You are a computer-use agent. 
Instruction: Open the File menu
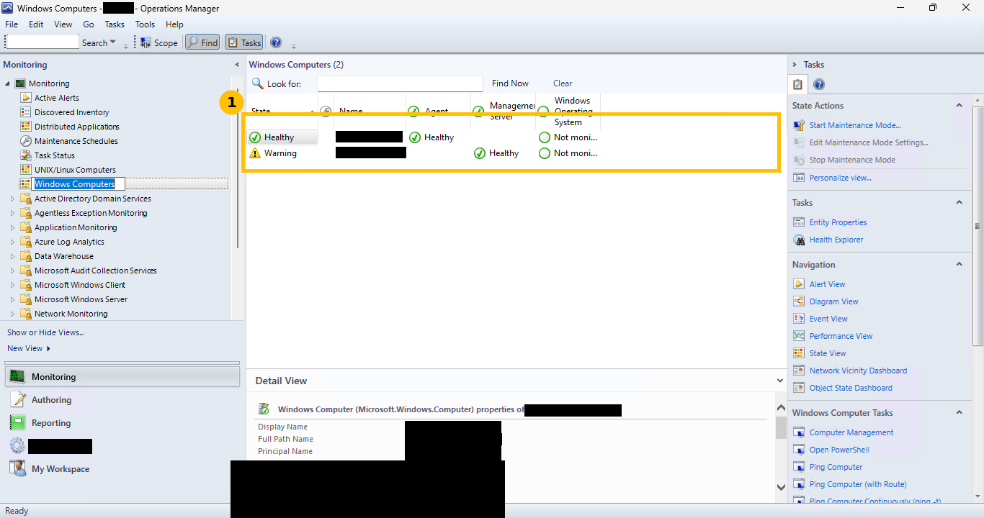[x=12, y=24]
